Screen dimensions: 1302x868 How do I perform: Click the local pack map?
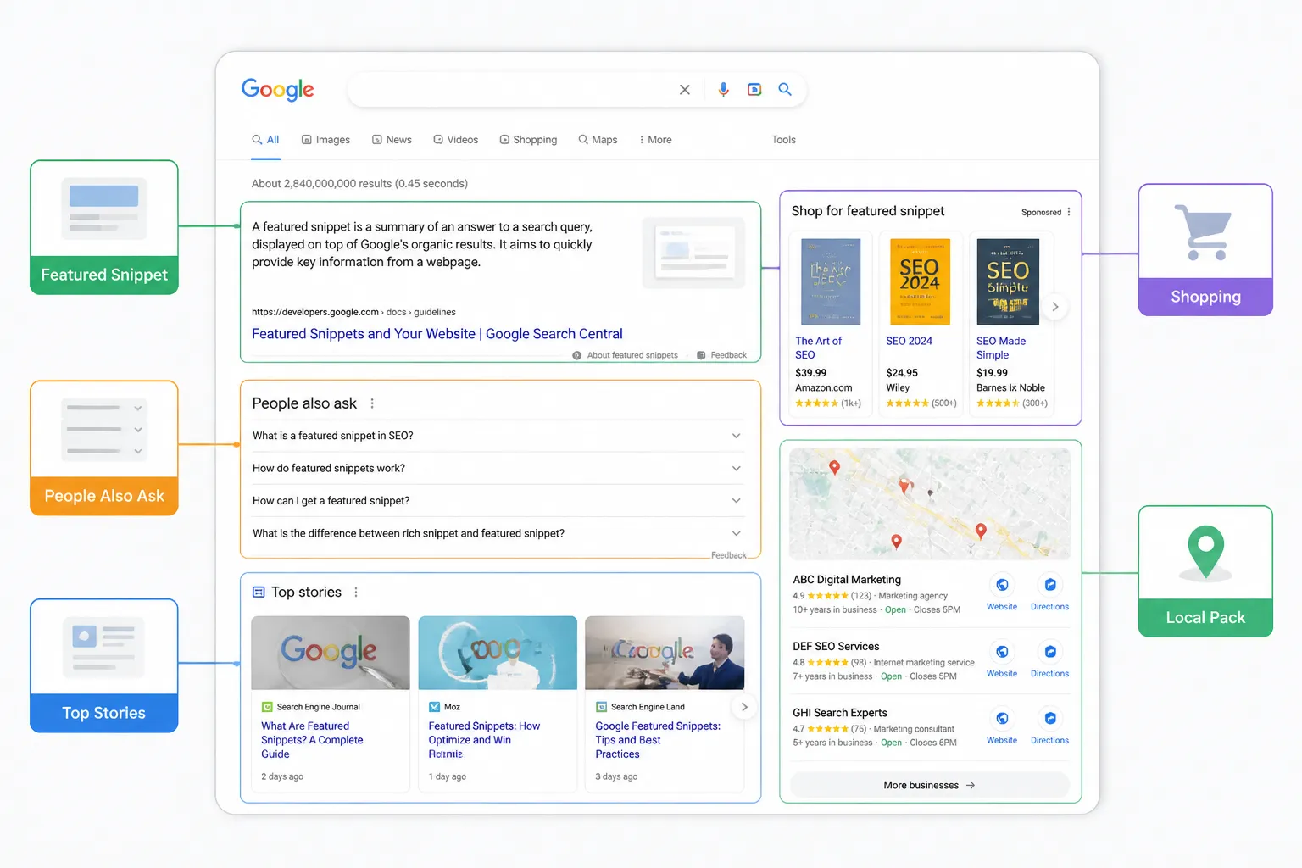point(930,503)
